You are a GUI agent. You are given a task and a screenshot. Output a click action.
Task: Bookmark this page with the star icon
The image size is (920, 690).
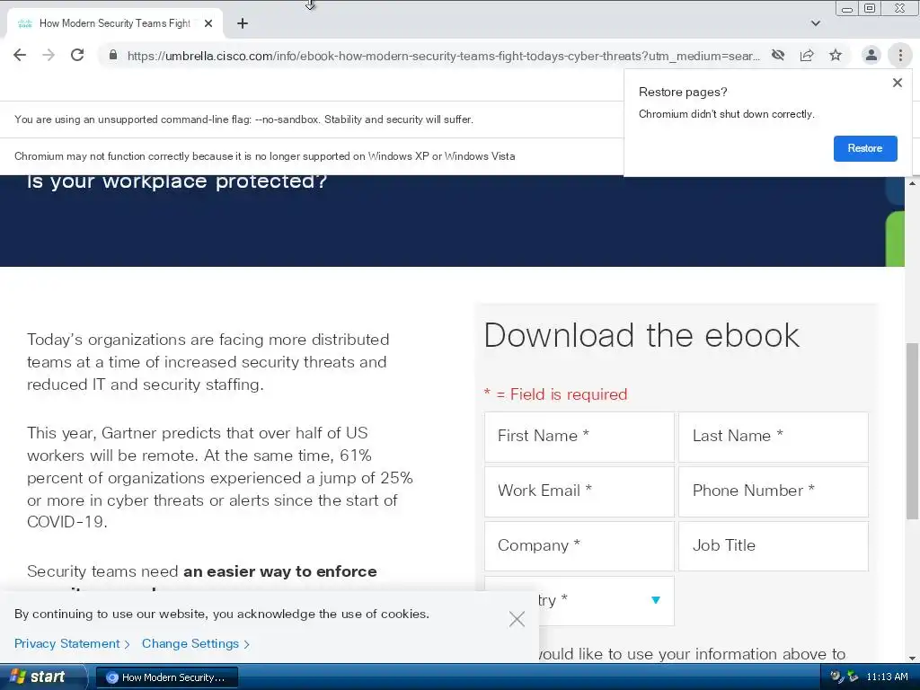coord(836,55)
